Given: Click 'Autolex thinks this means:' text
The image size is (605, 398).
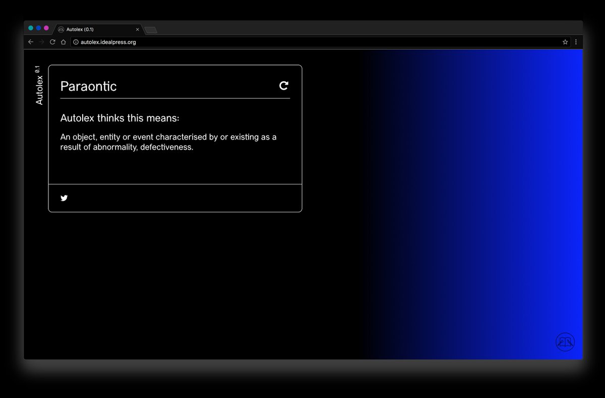Looking at the screenshot, I should [120, 118].
